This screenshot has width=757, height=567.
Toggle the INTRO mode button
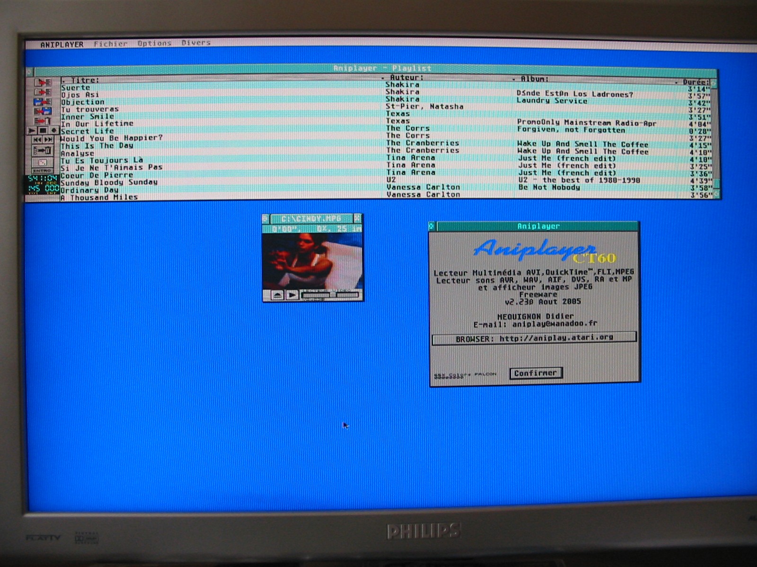[42, 171]
